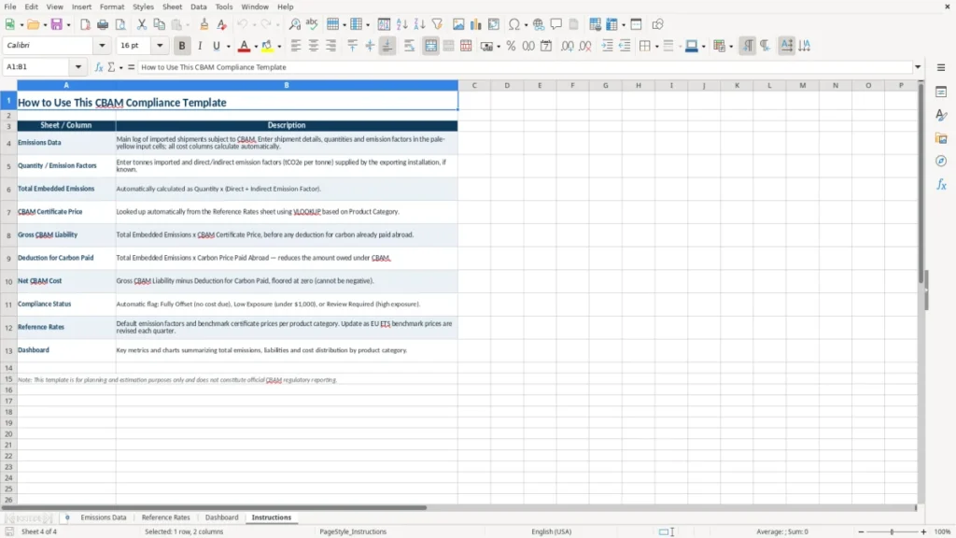956x538 pixels.
Task: Open sidebar Styles panel icon
Action: 941,115
